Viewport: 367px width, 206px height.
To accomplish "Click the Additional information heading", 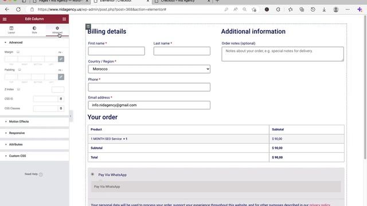I will point(253,31).
